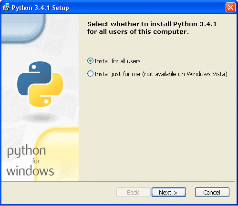Image resolution: width=238 pixels, height=206 pixels.
Task: Abort setup with the Cancel button
Action: [212, 192]
